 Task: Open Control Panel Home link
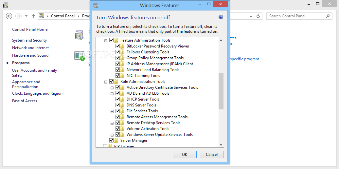30,29
